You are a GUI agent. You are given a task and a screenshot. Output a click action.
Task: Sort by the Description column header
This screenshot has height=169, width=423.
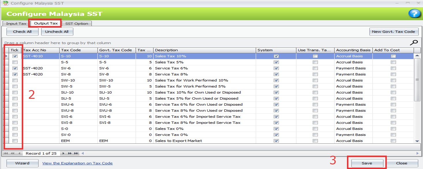click(204, 50)
